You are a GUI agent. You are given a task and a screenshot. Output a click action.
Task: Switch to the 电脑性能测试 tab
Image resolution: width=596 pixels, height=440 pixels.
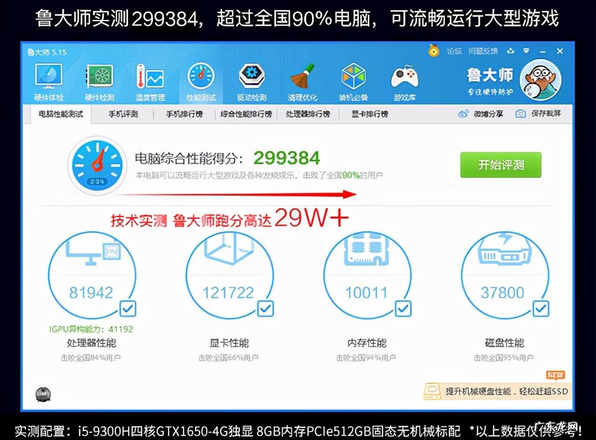coord(61,114)
